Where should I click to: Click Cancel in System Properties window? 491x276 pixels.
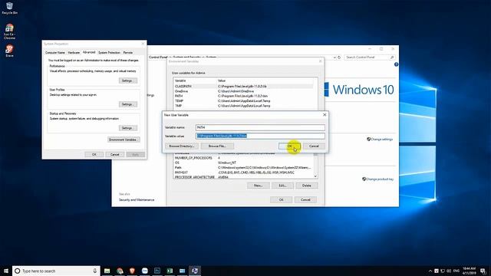pyautogui.click(x=114, y=155)
